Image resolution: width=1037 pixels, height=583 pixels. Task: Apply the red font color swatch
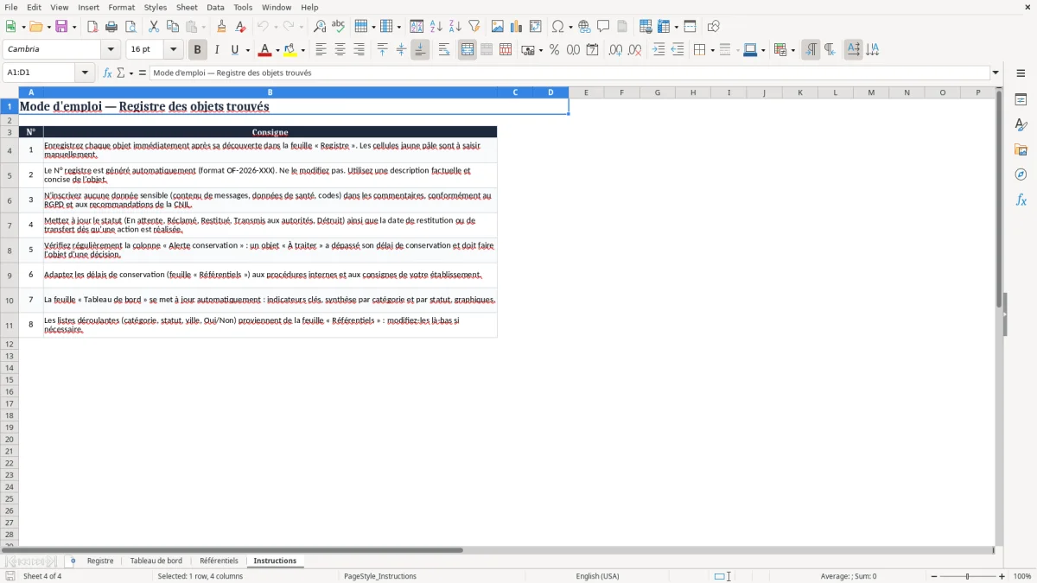(x=265, y=50)
